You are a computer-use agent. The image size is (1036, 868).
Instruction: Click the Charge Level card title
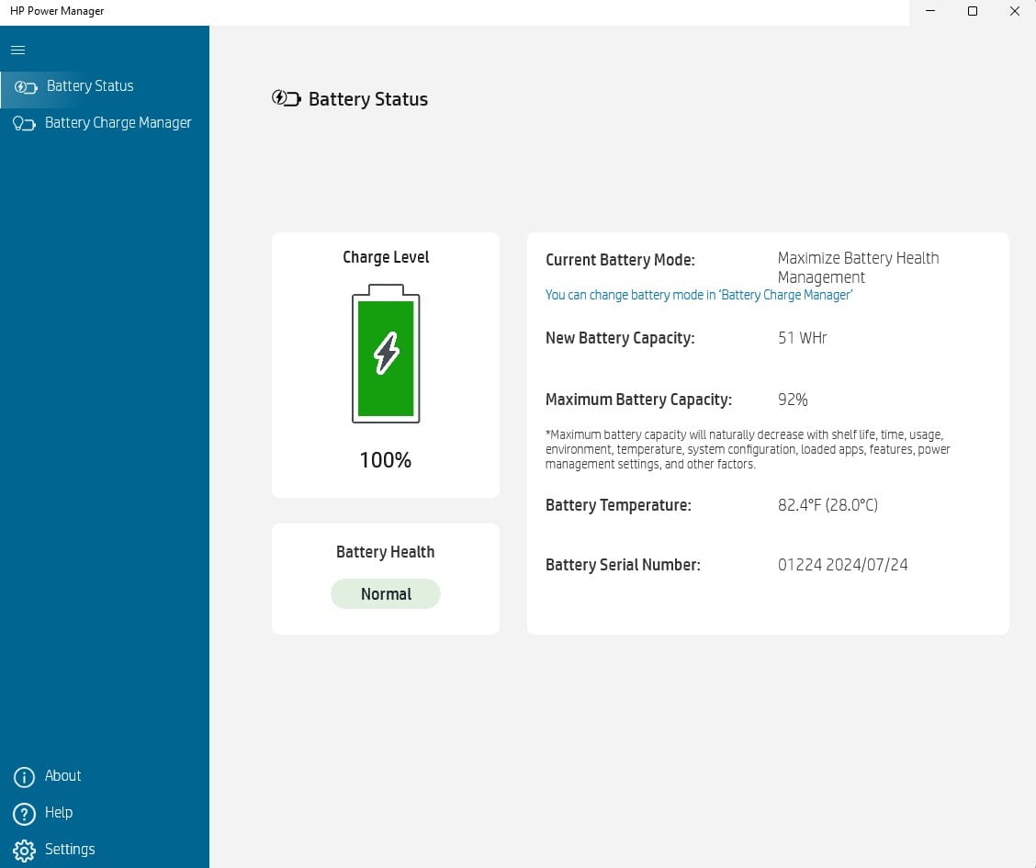[386, 257]
